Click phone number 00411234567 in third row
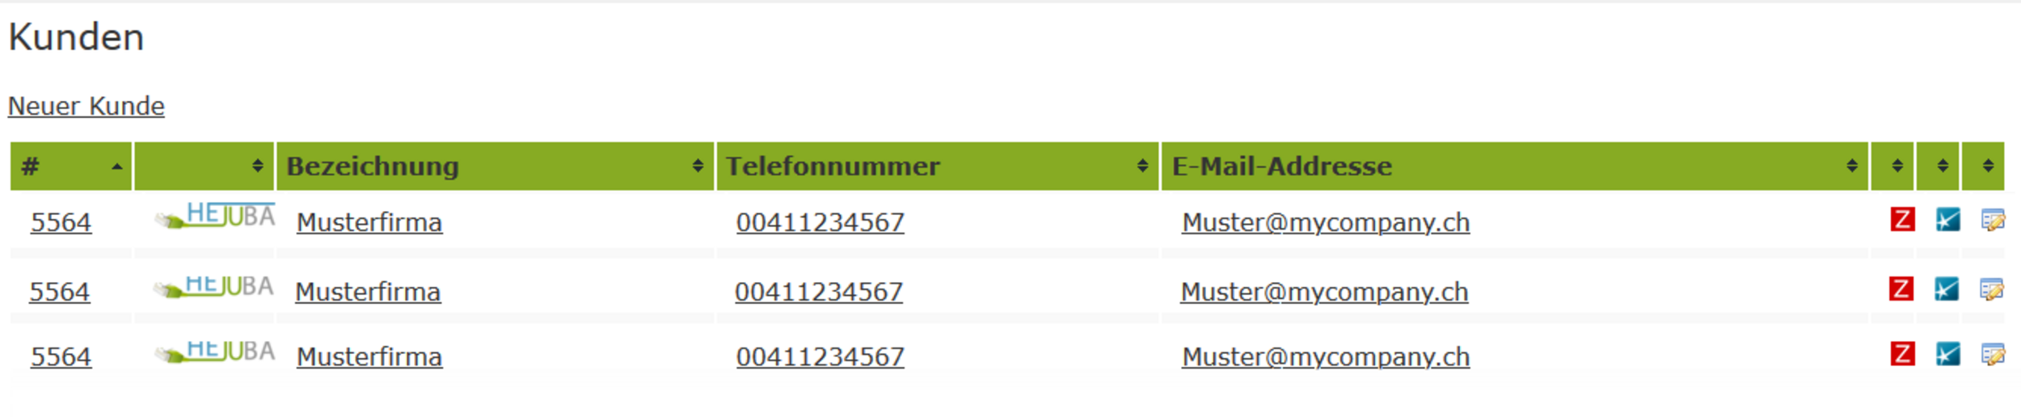Image resolution: width=2021 pixels, height=417 pixels. pos(820,357)
